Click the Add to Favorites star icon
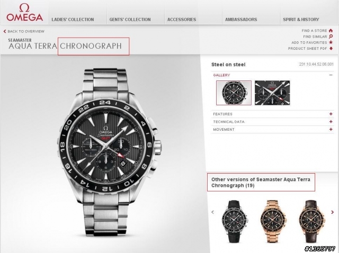 pyautogui.click(x=331, y=42)
